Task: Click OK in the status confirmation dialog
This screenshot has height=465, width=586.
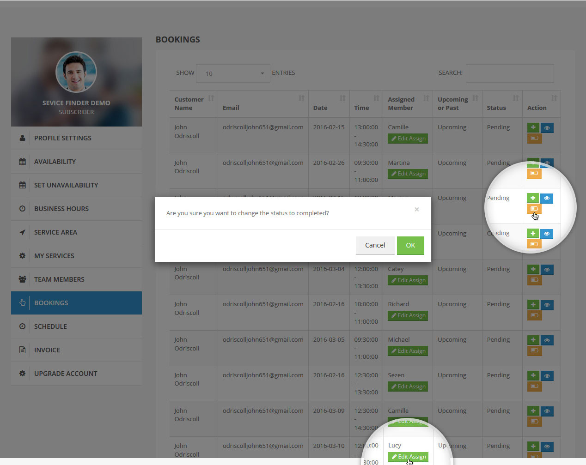Action: (x=410, y=245)
